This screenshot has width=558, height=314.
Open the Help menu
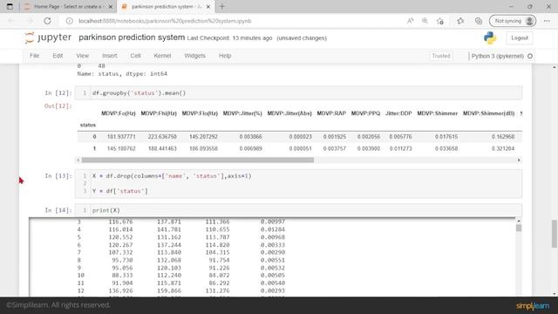click(x=225, y=56)
